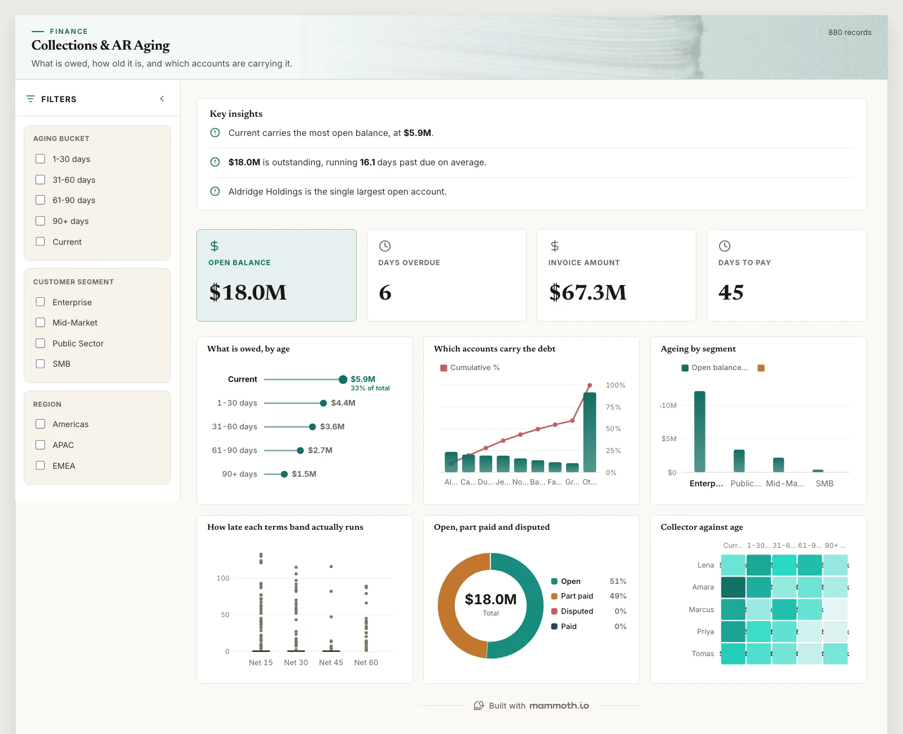Click the darkest heatmap cell in the Amara row
Image resolution: width=903 pixels, height=734 pixels.
(x=733, y=587)
